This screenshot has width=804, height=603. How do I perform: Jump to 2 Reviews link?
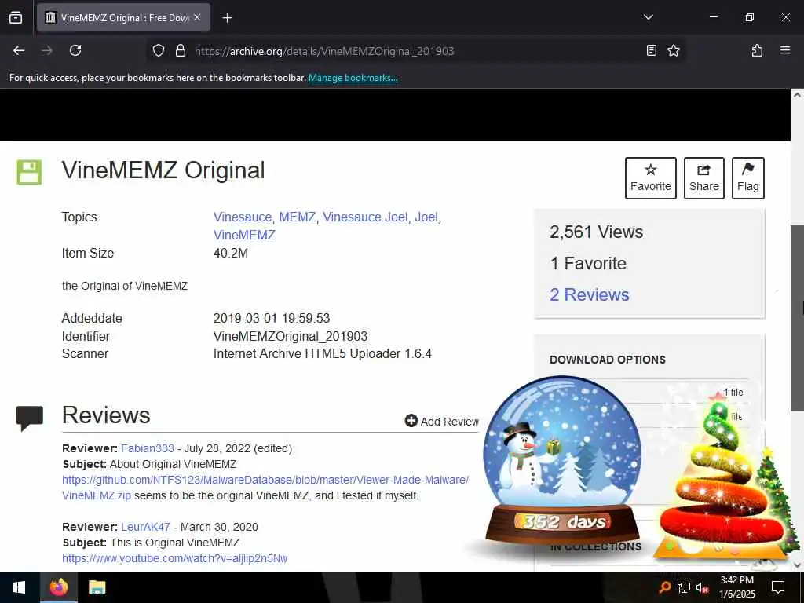point(589,295)
